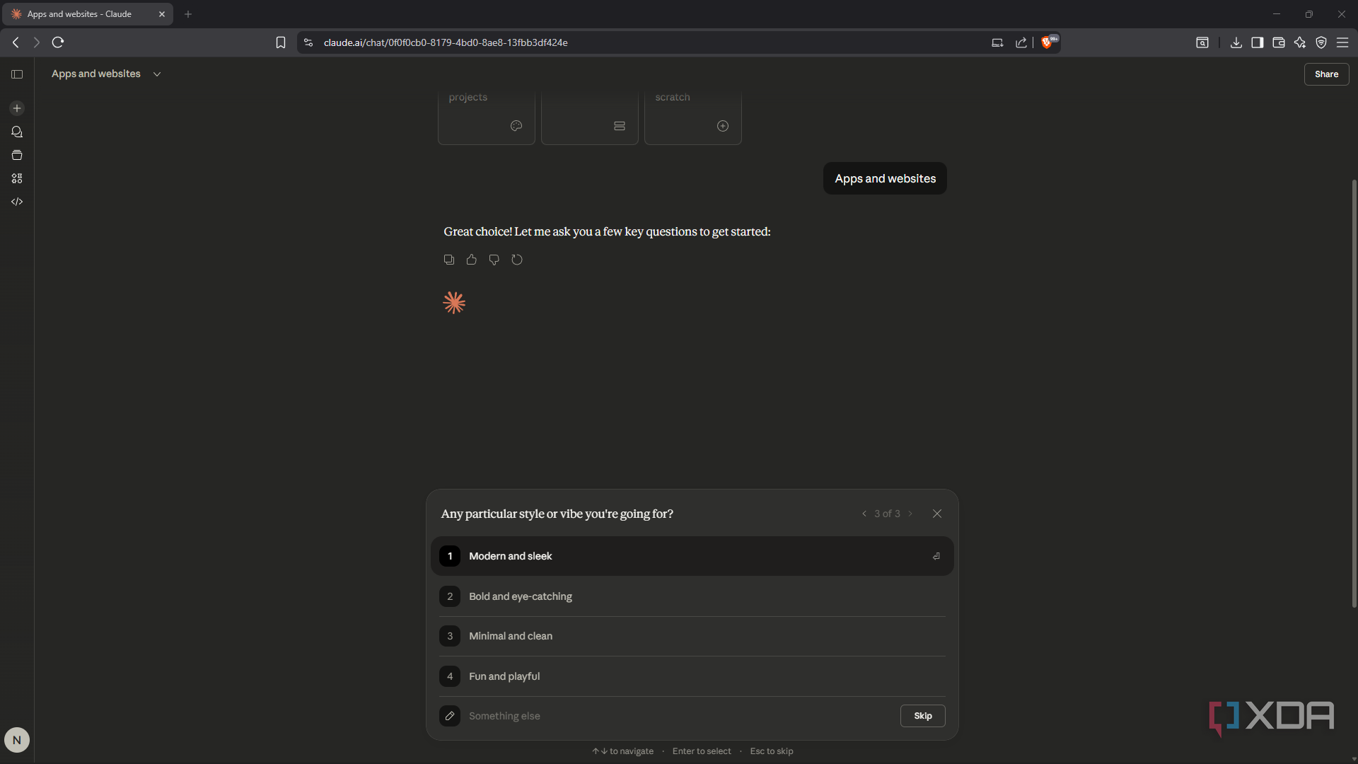Screen dimensions: 1358x764
Task: Go to the next question with right chevron
Action: pos(910,514)
